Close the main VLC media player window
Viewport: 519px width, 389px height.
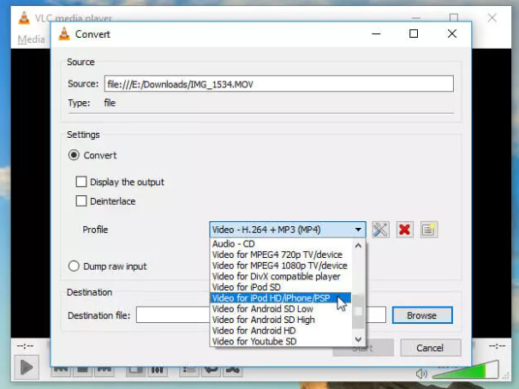click(x=492, y=17)
